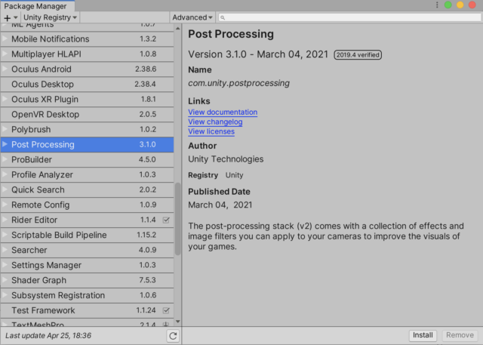483x345 pixels.
Task: Expand Multiplayer HLAPI versions arrow
Action: (x=5, y=54)
